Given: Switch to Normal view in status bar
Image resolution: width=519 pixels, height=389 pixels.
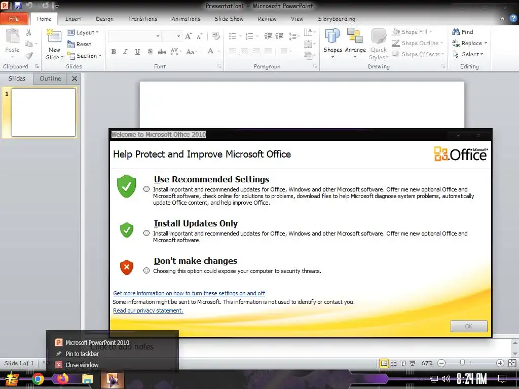Looking at the screenshot, I should 384,363.
